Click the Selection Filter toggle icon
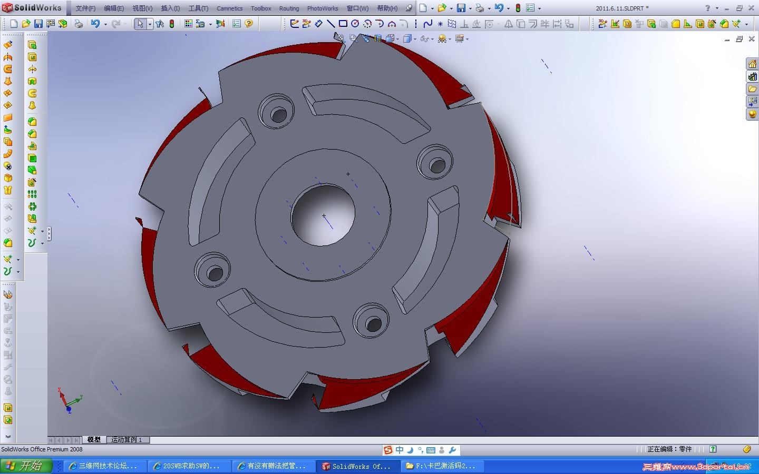Viewport: 759px width, 474px height. coord(160,24)
